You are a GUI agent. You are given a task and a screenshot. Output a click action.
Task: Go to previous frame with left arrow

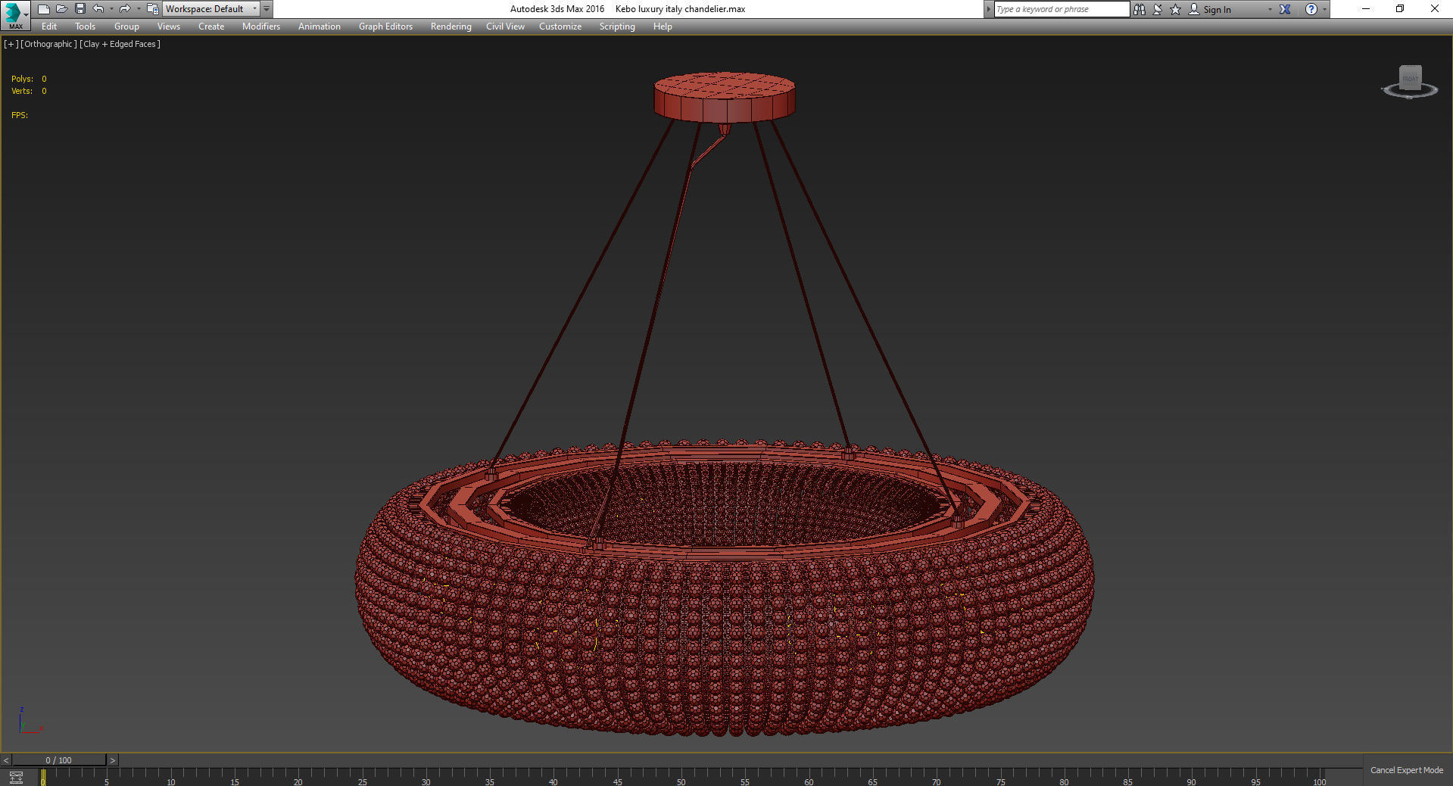[6, 760]
